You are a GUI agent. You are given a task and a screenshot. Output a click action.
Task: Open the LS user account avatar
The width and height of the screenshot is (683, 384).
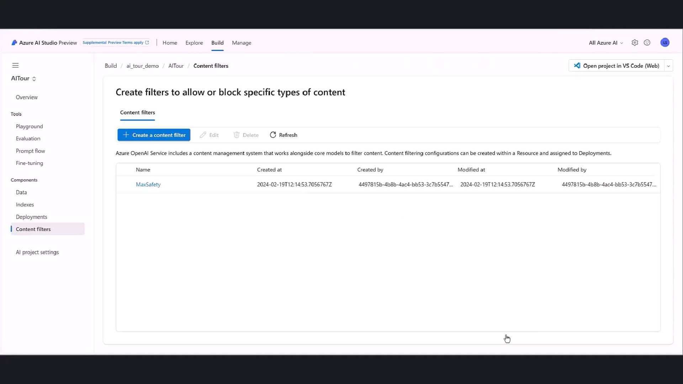click(665, 43)
